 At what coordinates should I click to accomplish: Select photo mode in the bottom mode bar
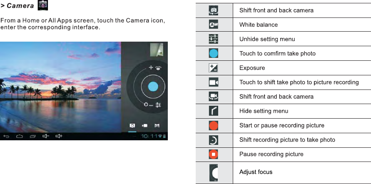point(132,125)
